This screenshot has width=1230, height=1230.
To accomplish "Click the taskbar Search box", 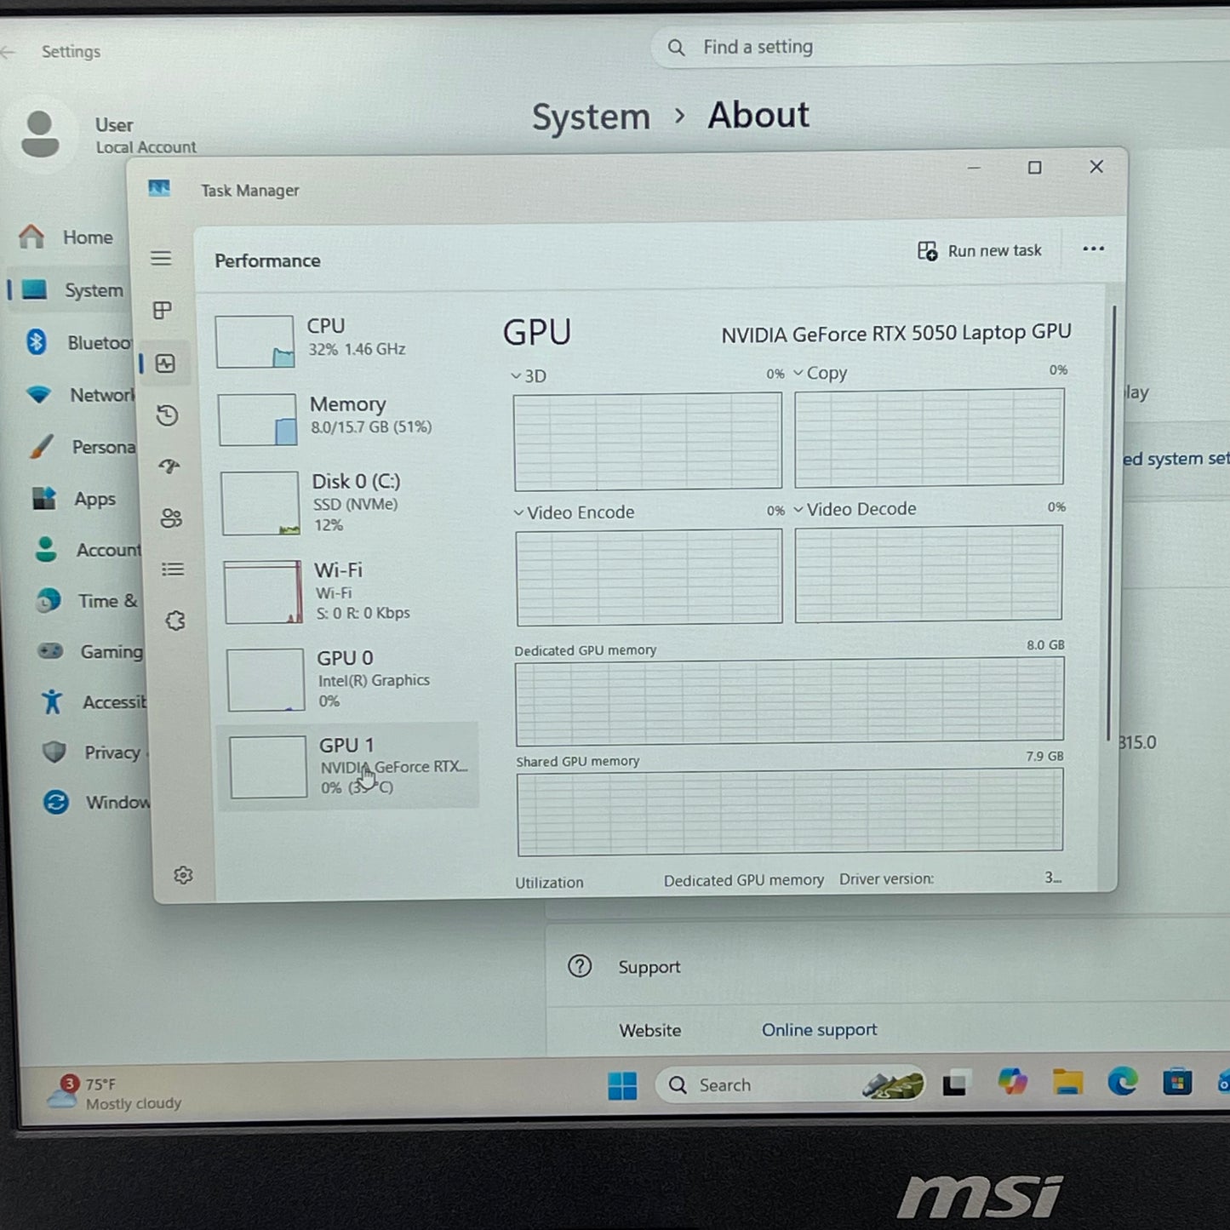I will click(x=790, y=1085).
